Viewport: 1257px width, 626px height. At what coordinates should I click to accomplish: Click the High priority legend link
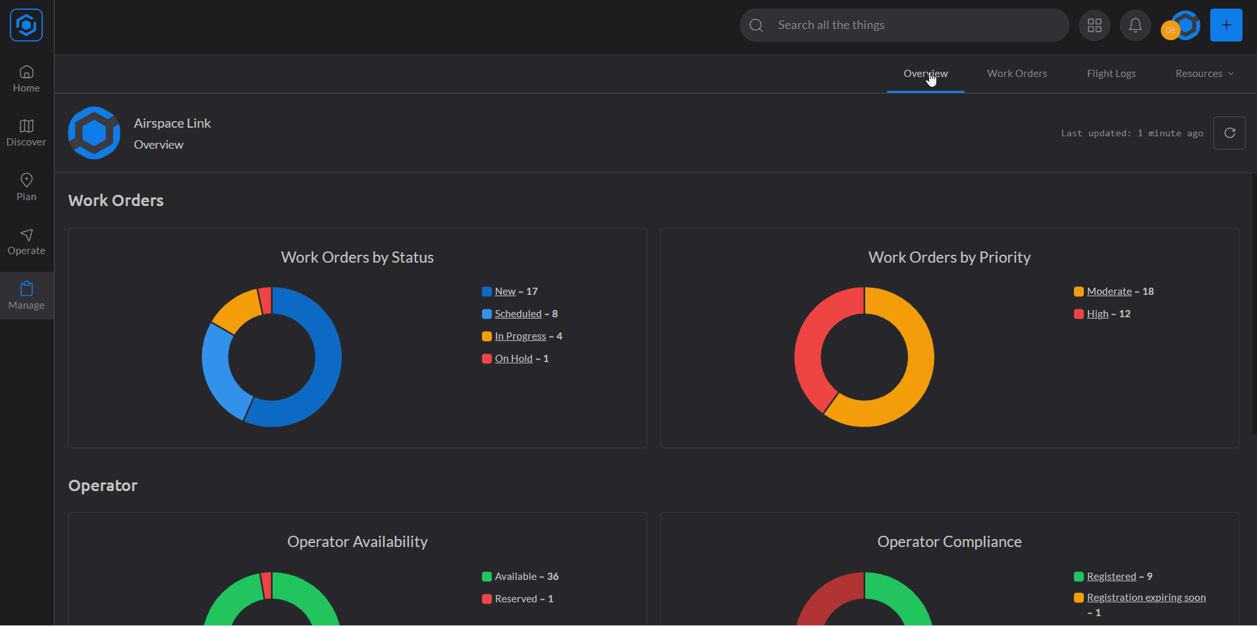pos(1098,314)
